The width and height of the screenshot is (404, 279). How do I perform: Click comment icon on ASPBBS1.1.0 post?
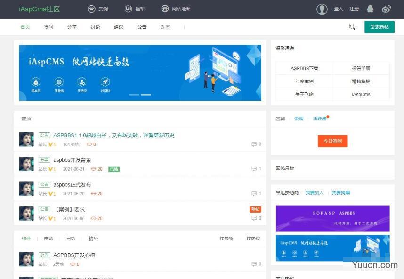pos(254,144)
